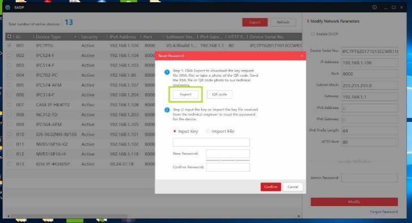Open the info icon in title bar
Screen dimensions: 412x223
pos(375,7)
